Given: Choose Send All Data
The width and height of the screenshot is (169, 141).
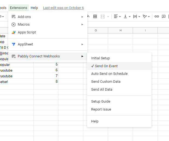Looking at the screenshot, I should click(119, 89).
